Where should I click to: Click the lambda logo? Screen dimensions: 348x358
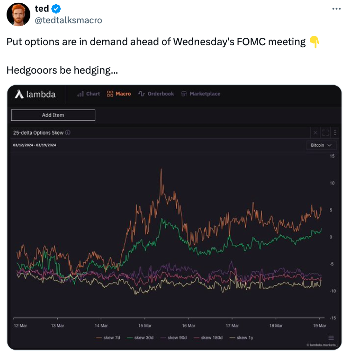[35, 94]
